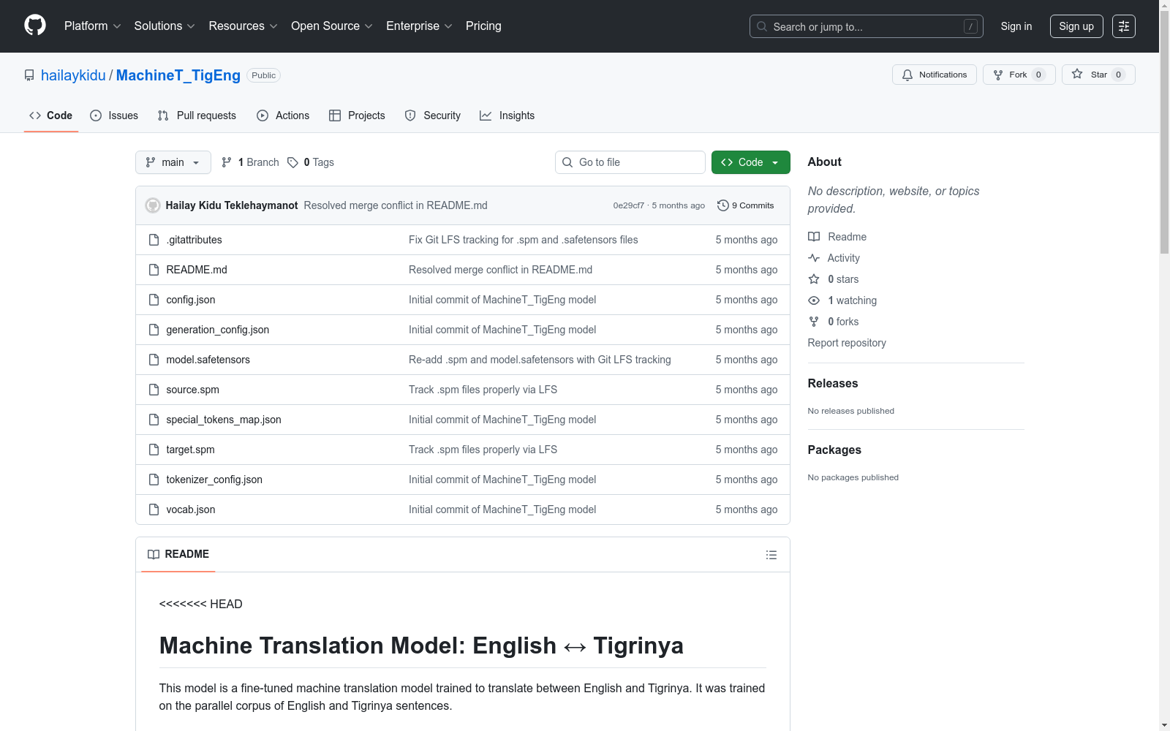Viewport: 1170px width, 731px height.
Task: Click the Search or jump to field
Action: [867, 26]
